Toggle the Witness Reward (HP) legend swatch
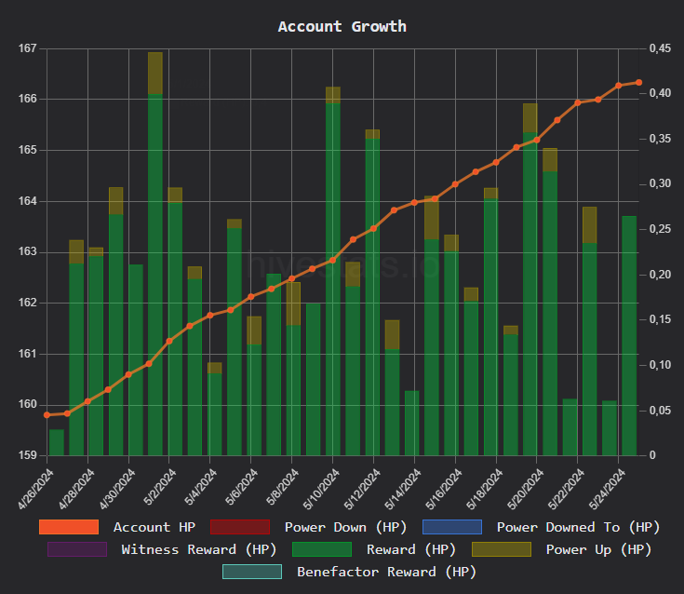 (77, 549)
